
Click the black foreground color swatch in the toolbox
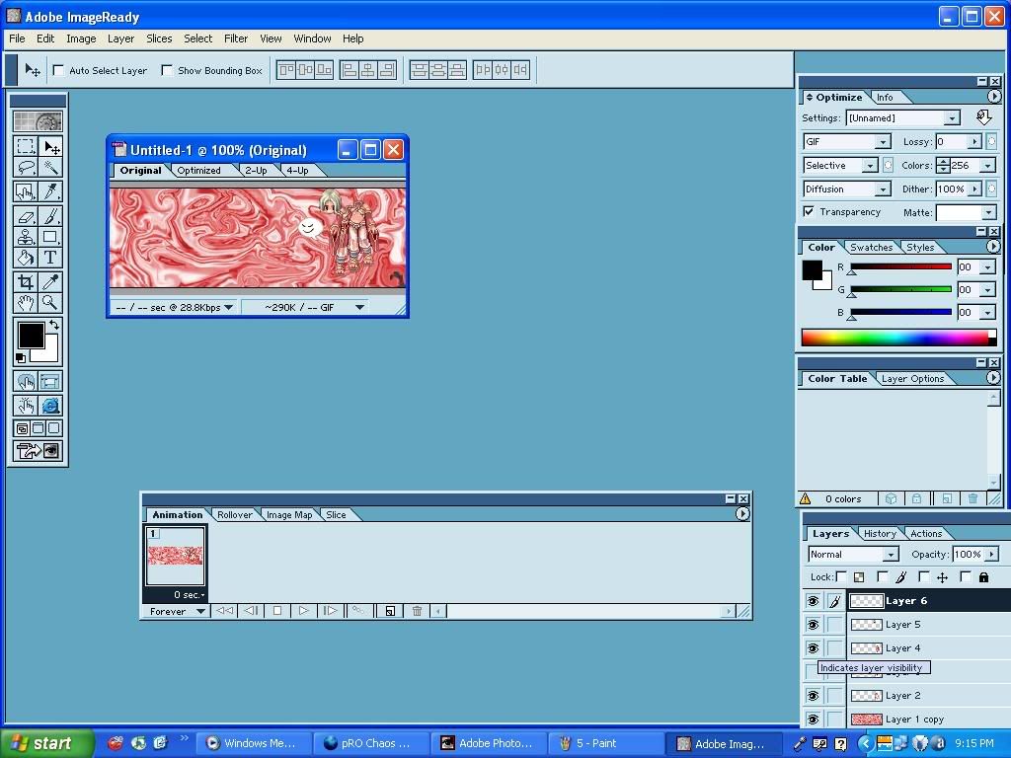click(31, 336)
